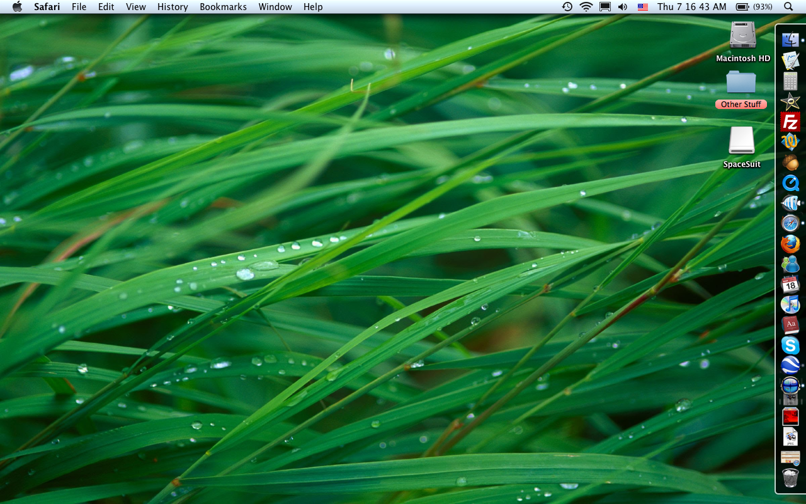Open the History menu
Viewport: 806px width, 504px height.
173,7
